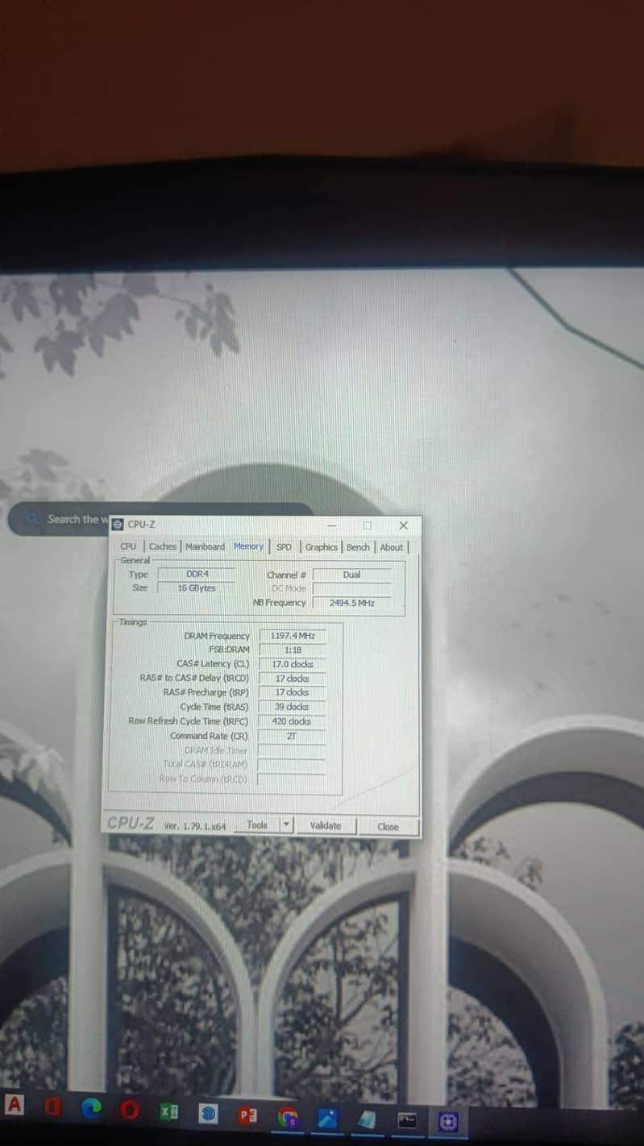This screenshot has height=1146, width=644.
Task: Switch to the SPD tab
Action: [284, 547]
